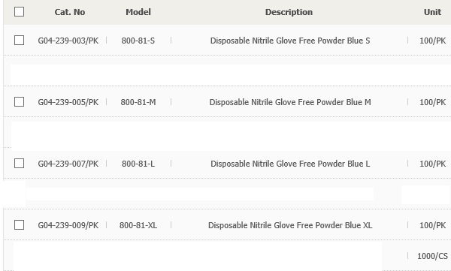Viewport: 451px width, 271px height.
Task: Click Disposable Nitrile Glove Blue M description
Action: pyautogui.click(x=290, y=102)
